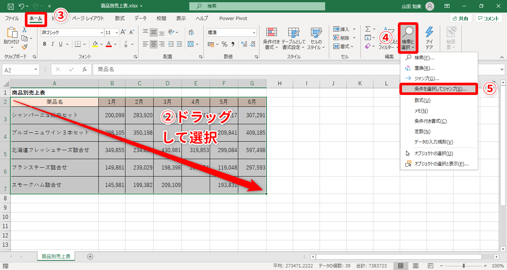This screenshot has height=270, width=507.
Task: Click the insert function fx button
Action: (85, 69)
